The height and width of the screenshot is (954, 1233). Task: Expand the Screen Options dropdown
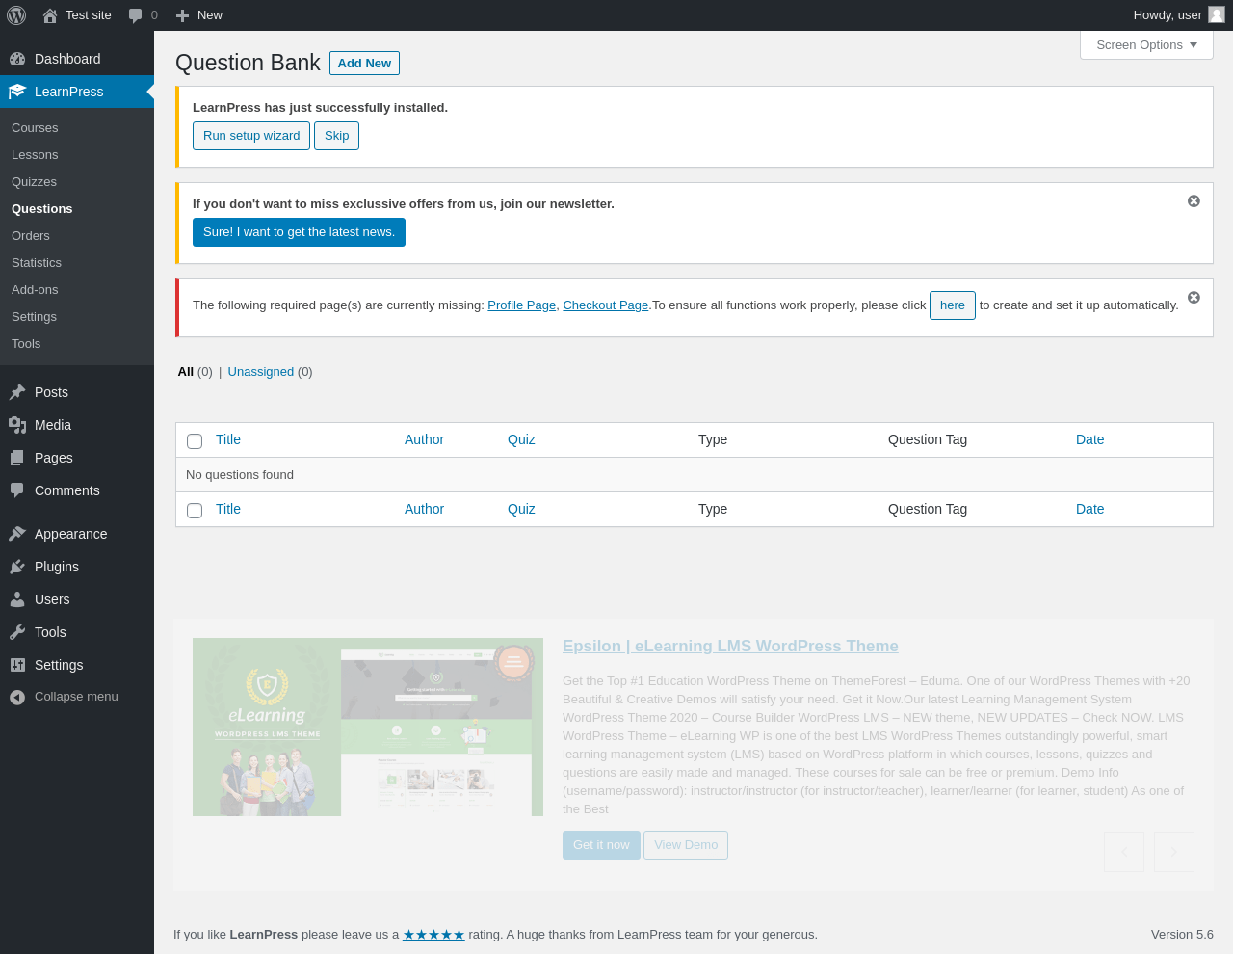1146,45
